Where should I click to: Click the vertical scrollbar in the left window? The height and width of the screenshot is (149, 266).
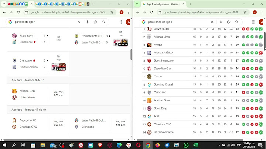coord(131,55)
